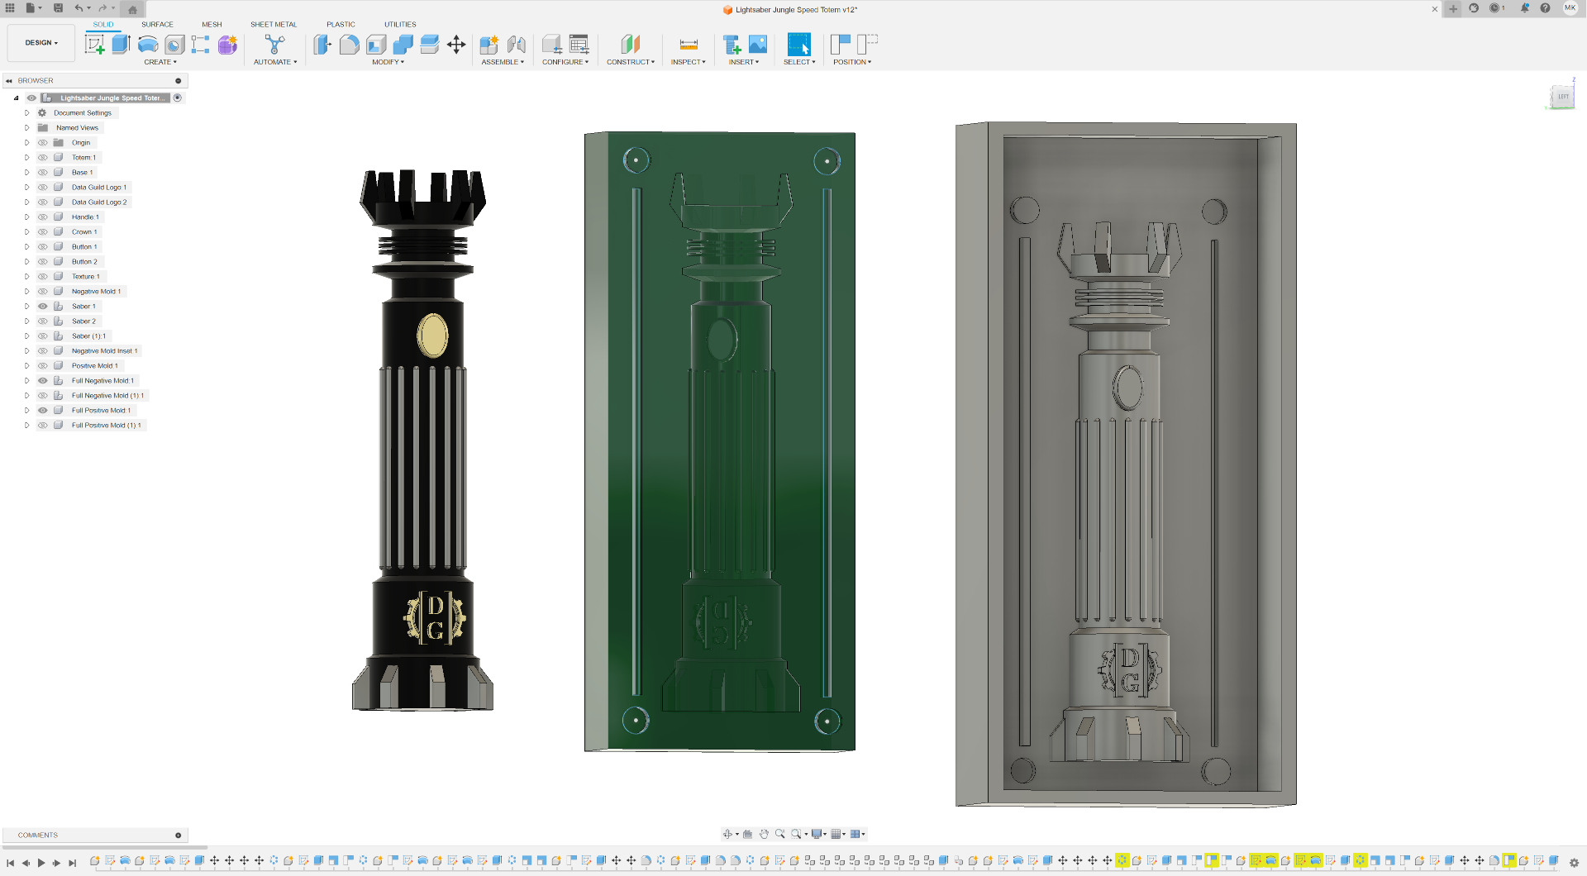Choose the Fillet tool in Modify
Viewport: 1587px width, 876px height.
point(349,45)
